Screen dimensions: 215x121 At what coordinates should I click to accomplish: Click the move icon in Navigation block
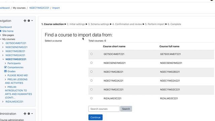[x=25, y=21]
